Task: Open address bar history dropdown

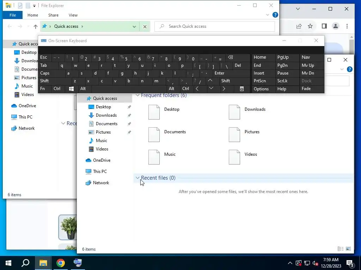Action: click(134, 26)
